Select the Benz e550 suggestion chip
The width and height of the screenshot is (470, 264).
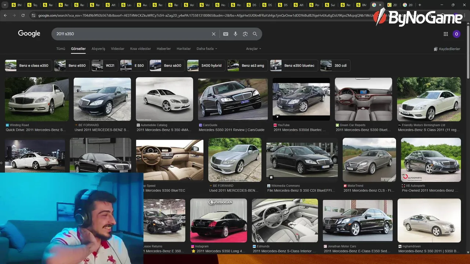[x=72, y=66]
